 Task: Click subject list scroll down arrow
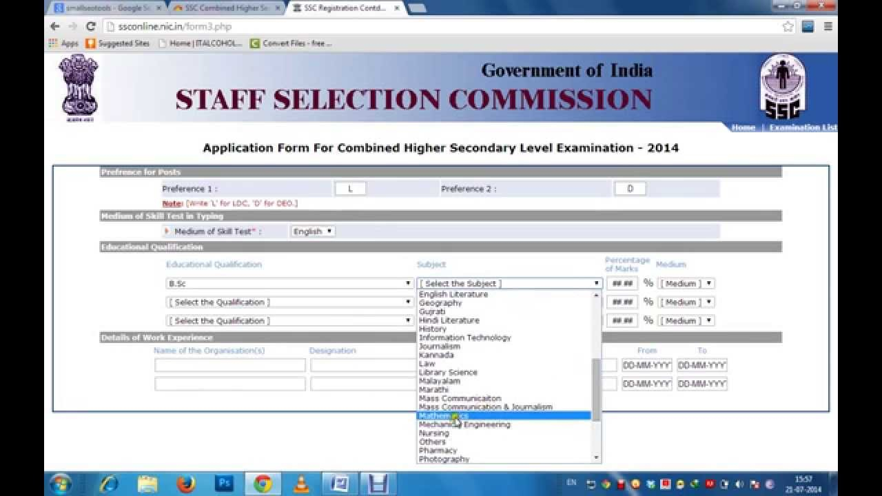pyautogui.click(x=596, y=458)
